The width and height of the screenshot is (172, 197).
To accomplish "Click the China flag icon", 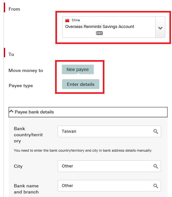I will 67,21.
